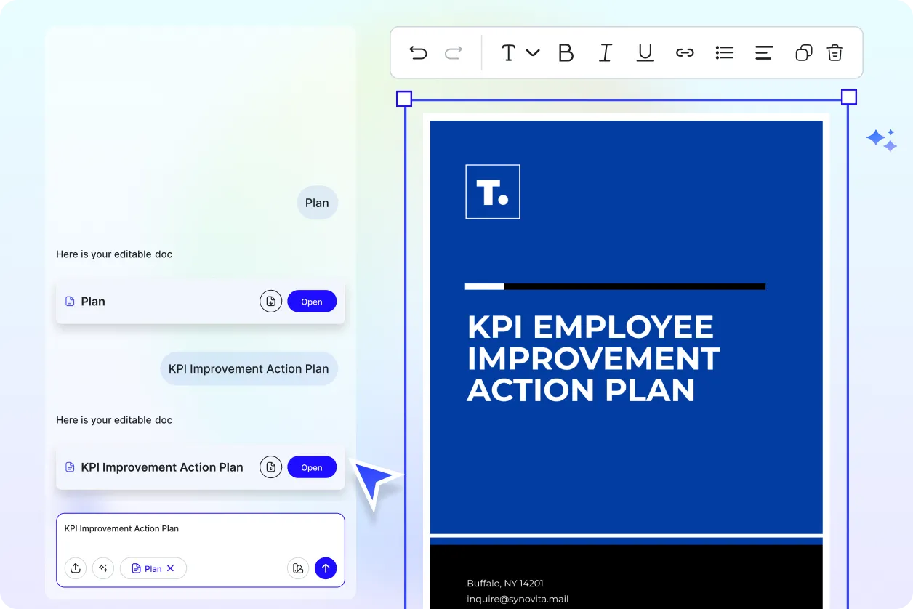Viewport: 913px width, 609px height.
Task: Click the Buffalo, NY 14201 address text
Action: [505, 583]
